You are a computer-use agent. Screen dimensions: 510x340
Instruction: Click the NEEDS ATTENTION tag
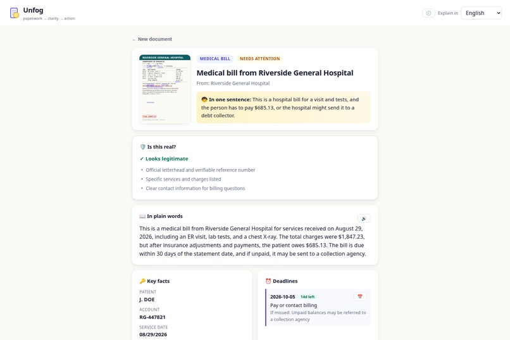259,58
